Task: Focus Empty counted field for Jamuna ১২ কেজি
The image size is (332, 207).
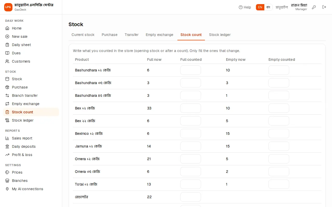Action: tap(279, 146)
